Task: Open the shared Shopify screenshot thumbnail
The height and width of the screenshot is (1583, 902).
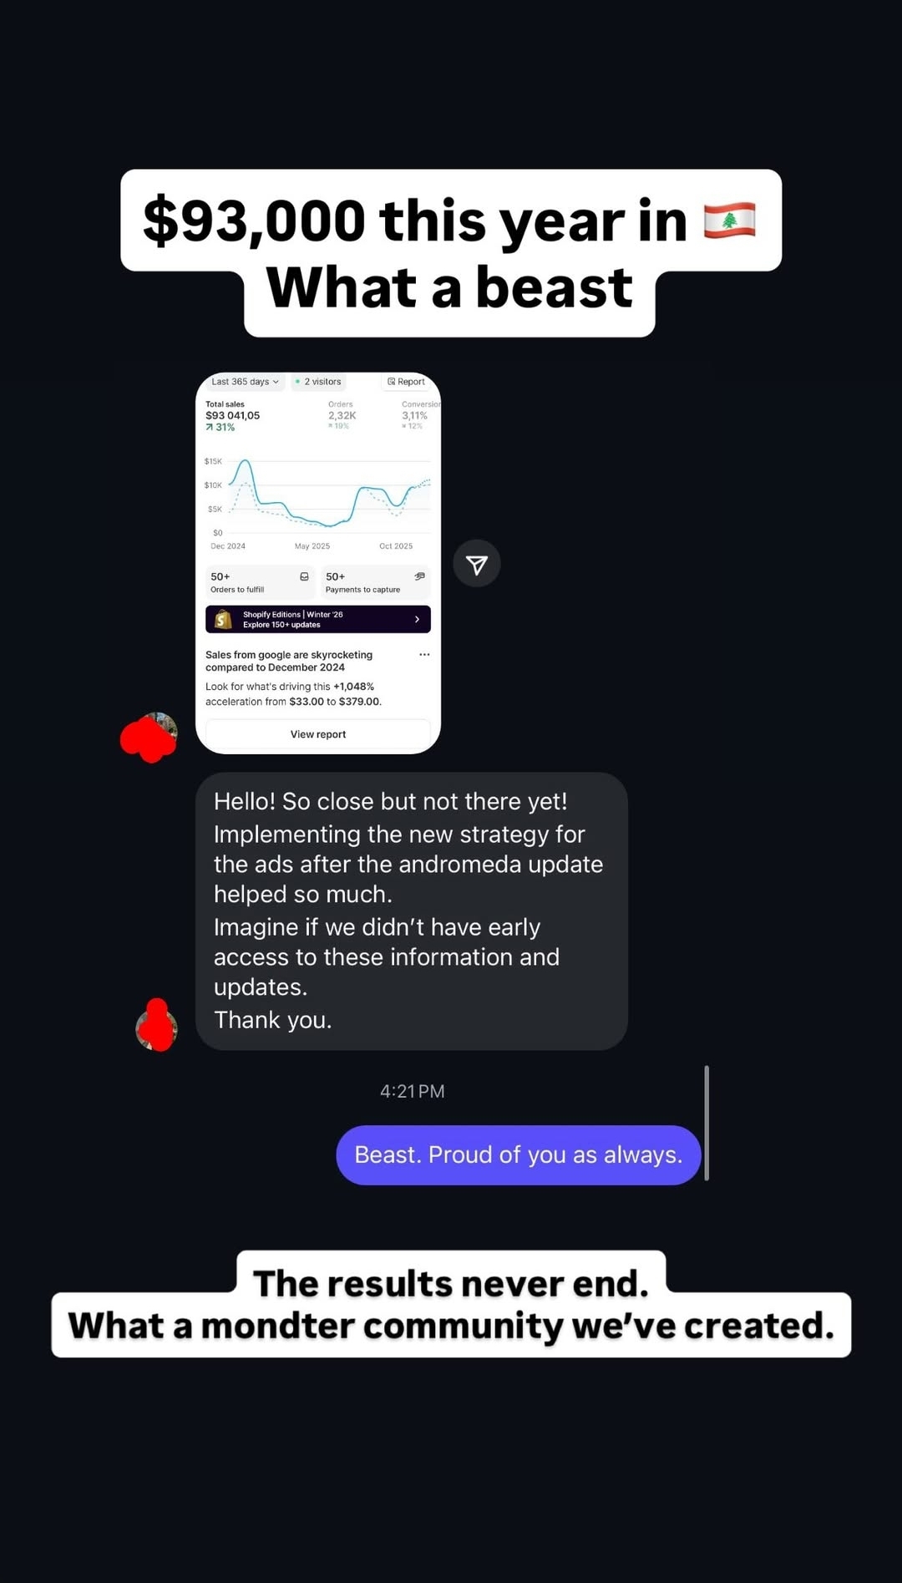Action: 318,563
